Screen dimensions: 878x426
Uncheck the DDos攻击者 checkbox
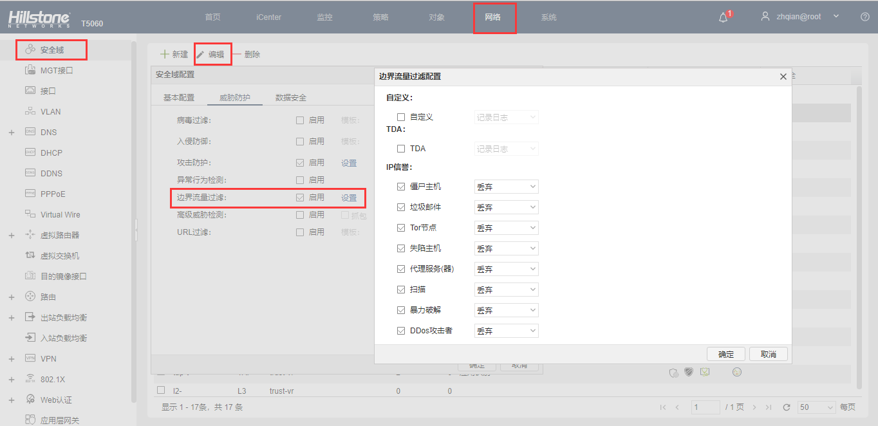401,331
